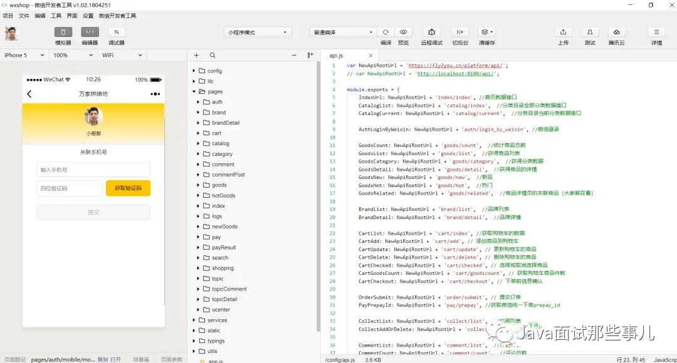Click the phone number input field
The width and height of the screenshot is (677, 363).
(93, 169)
